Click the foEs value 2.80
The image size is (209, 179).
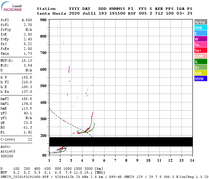click(28, 49)
